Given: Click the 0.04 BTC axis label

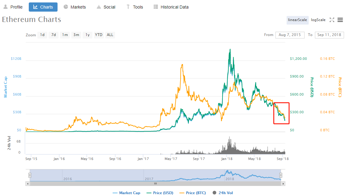Looking at the screenshot, I should (x=327, y=112).
